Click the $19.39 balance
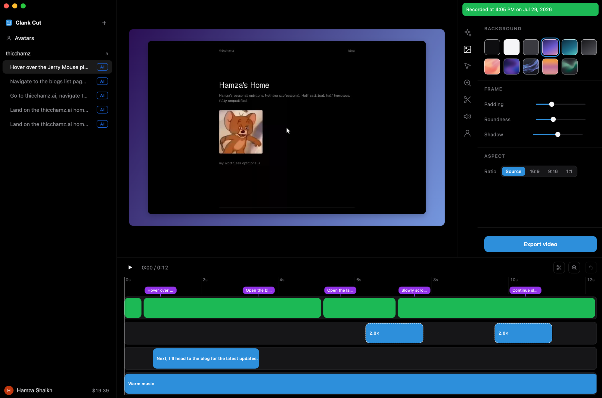Screen dimensions: 602x398 tap(101, 390)
